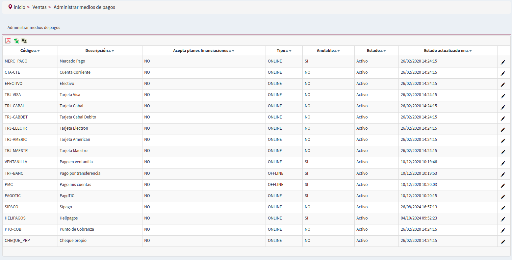Edit the TRJ-AMERIC payment method
Image resolution: width=512 pixels, height=260 pixels.
tap(503, 141)
